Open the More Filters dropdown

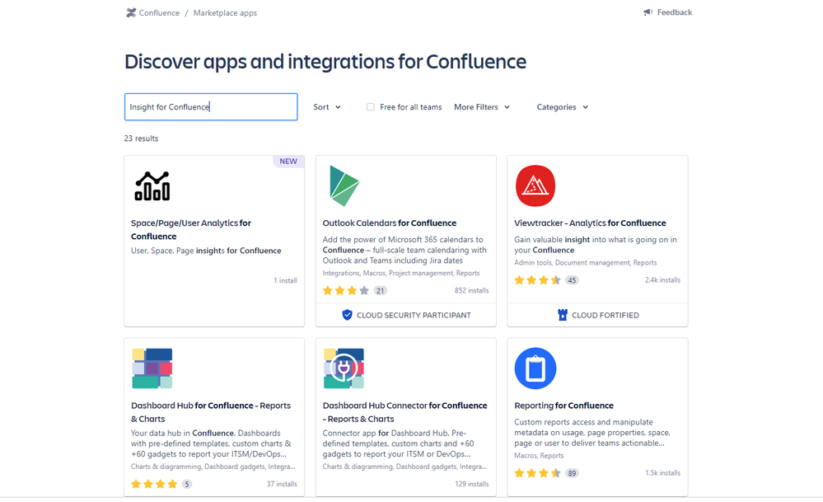point(482,107)
